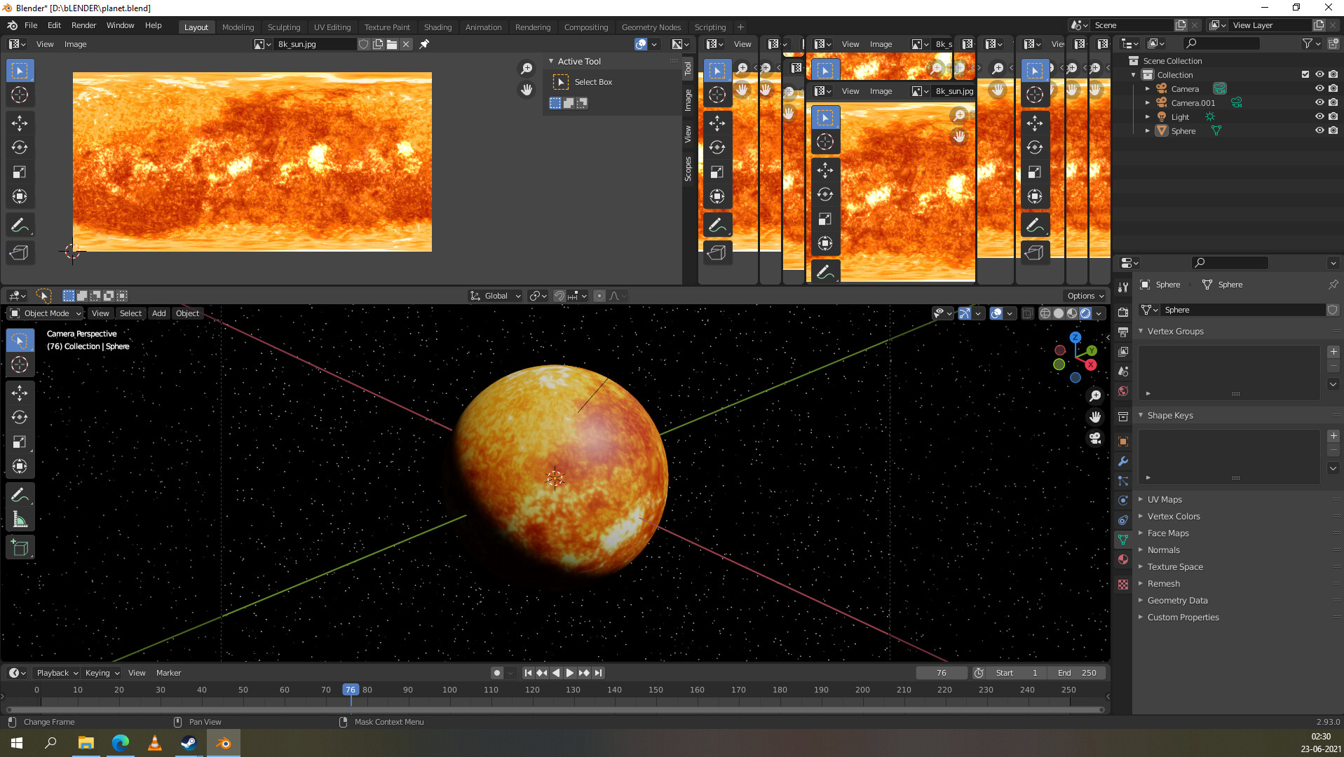Select the Measure tool in 3D viewport
This screenshot has height=757, width=1344.
(x=20, y=520)
